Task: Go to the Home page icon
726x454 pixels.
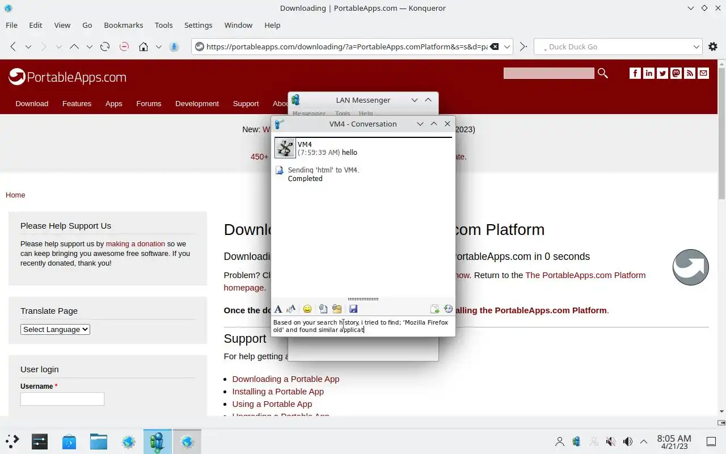Action: 143,47
